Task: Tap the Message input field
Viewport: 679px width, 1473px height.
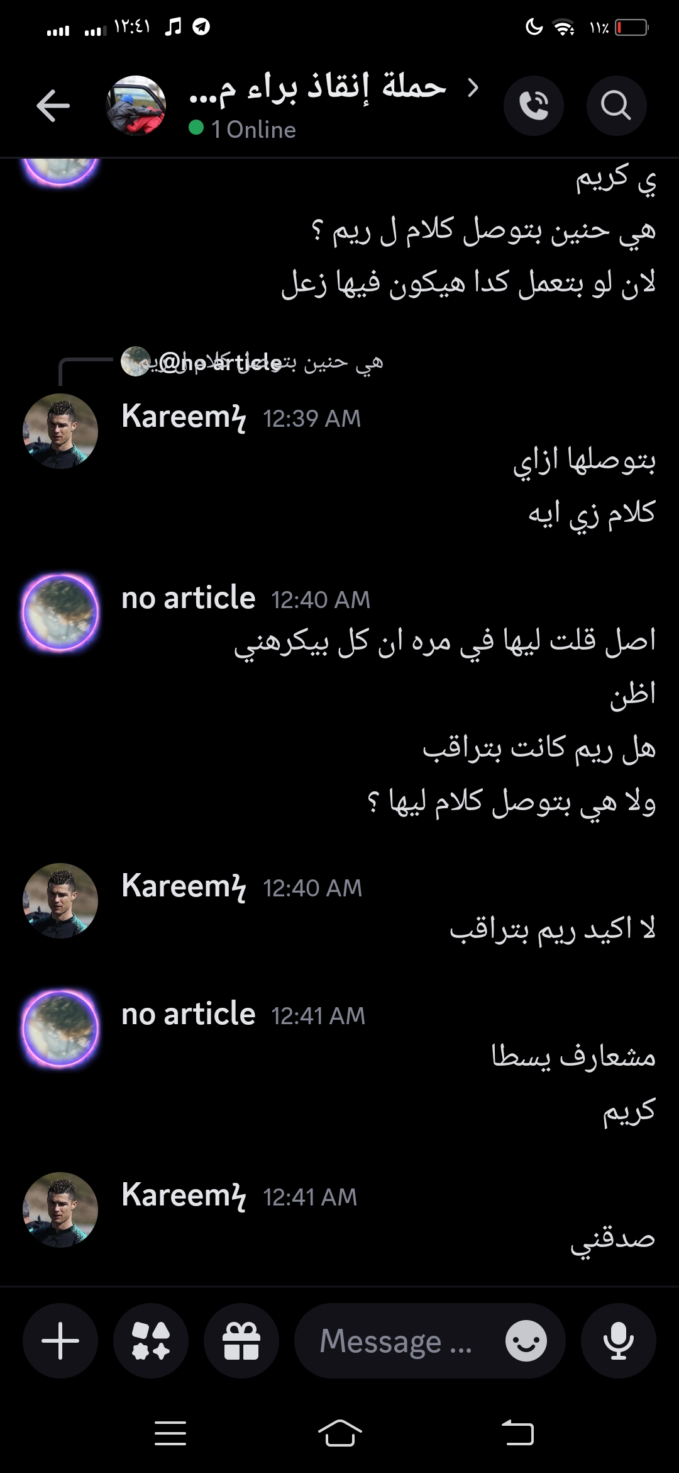Action: coord(430,1341)
